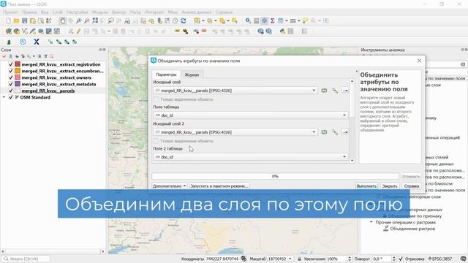Click the red merged_RR_kvzu__extract_registration symbol swatch
The image size is (468, 263).
coord(18,64)
